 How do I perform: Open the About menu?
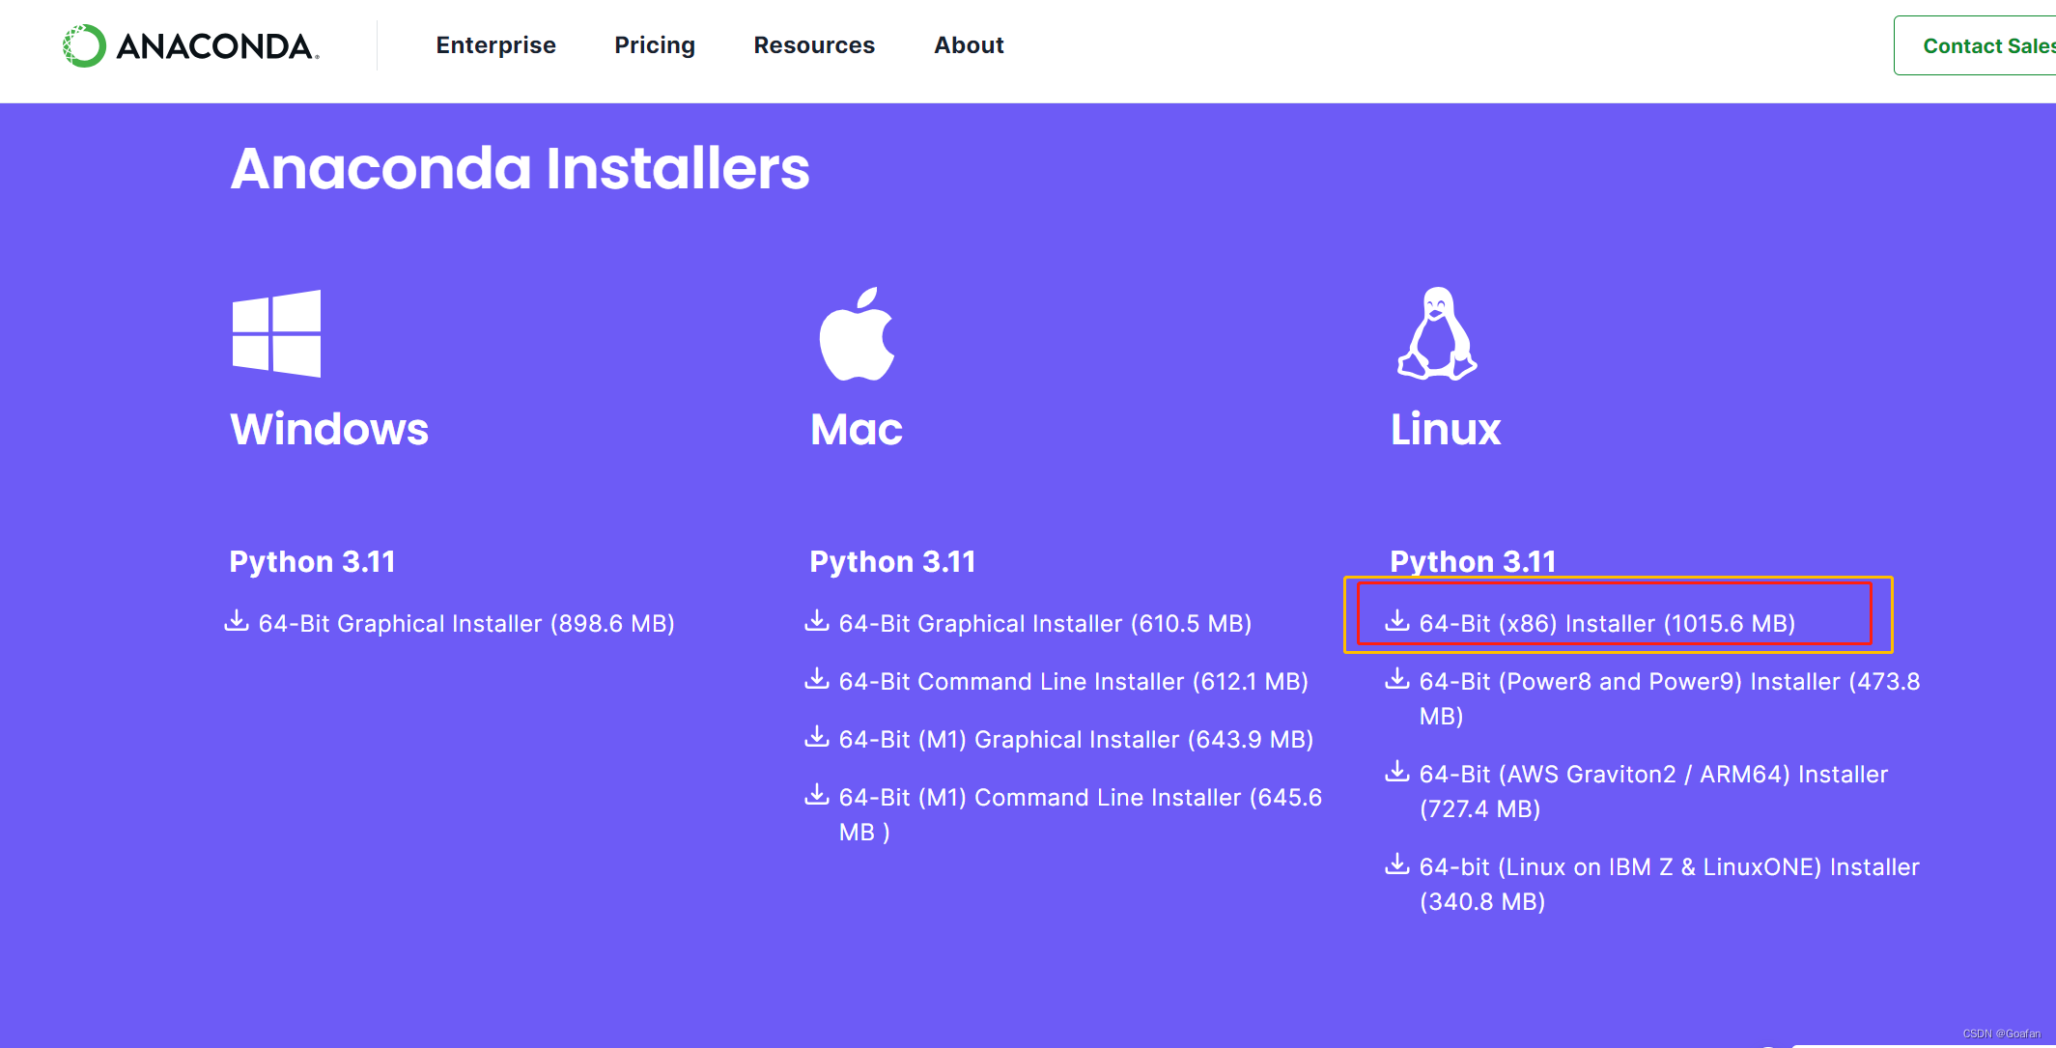click(969, 45)
